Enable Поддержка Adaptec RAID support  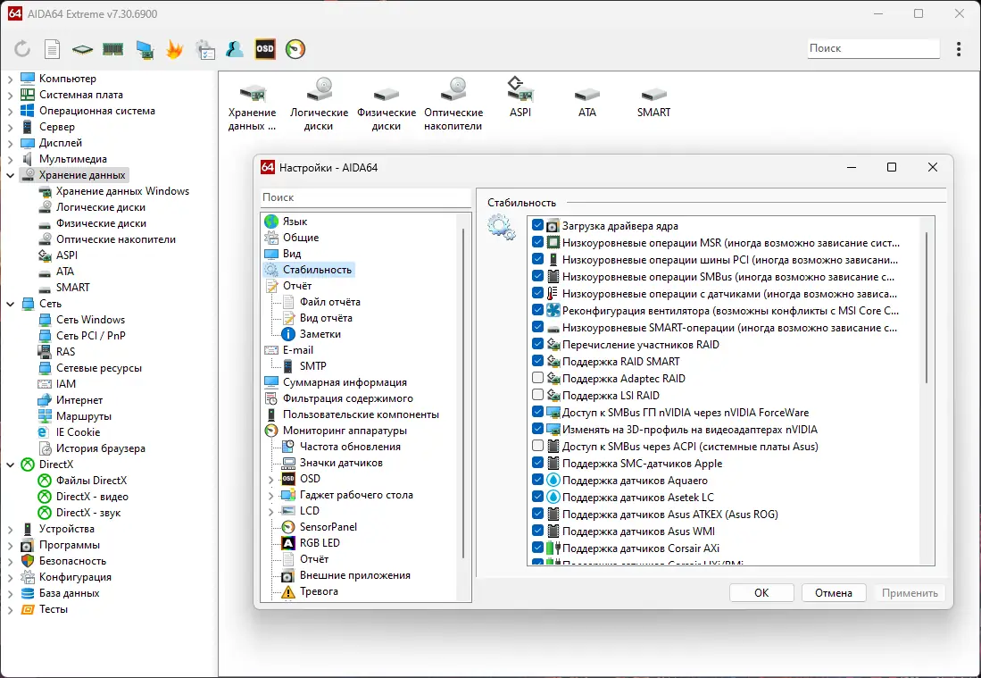pos(537,378)
